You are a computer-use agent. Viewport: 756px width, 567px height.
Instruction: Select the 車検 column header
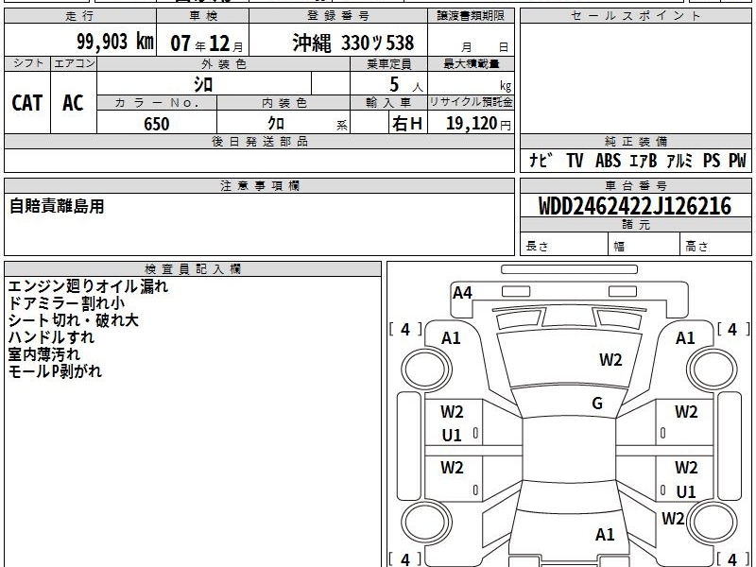[x=203, y=16]
